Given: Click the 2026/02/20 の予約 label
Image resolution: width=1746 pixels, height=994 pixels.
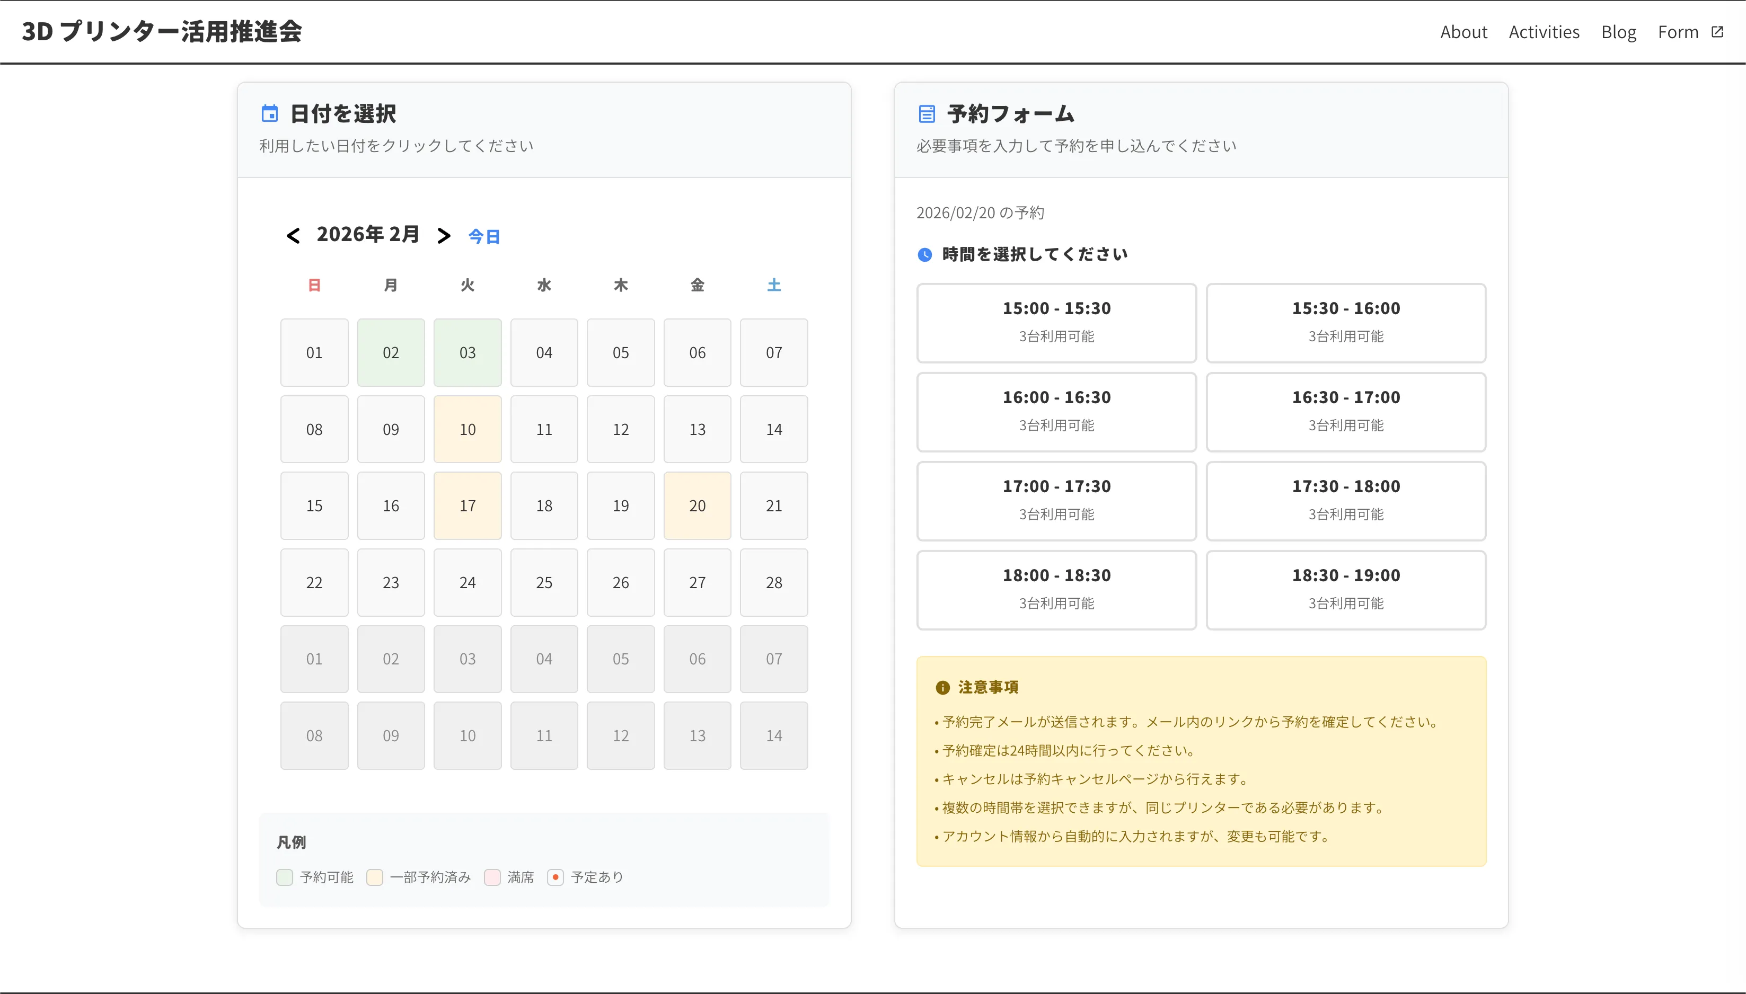Looking at the screenshot, I should 980,213.
